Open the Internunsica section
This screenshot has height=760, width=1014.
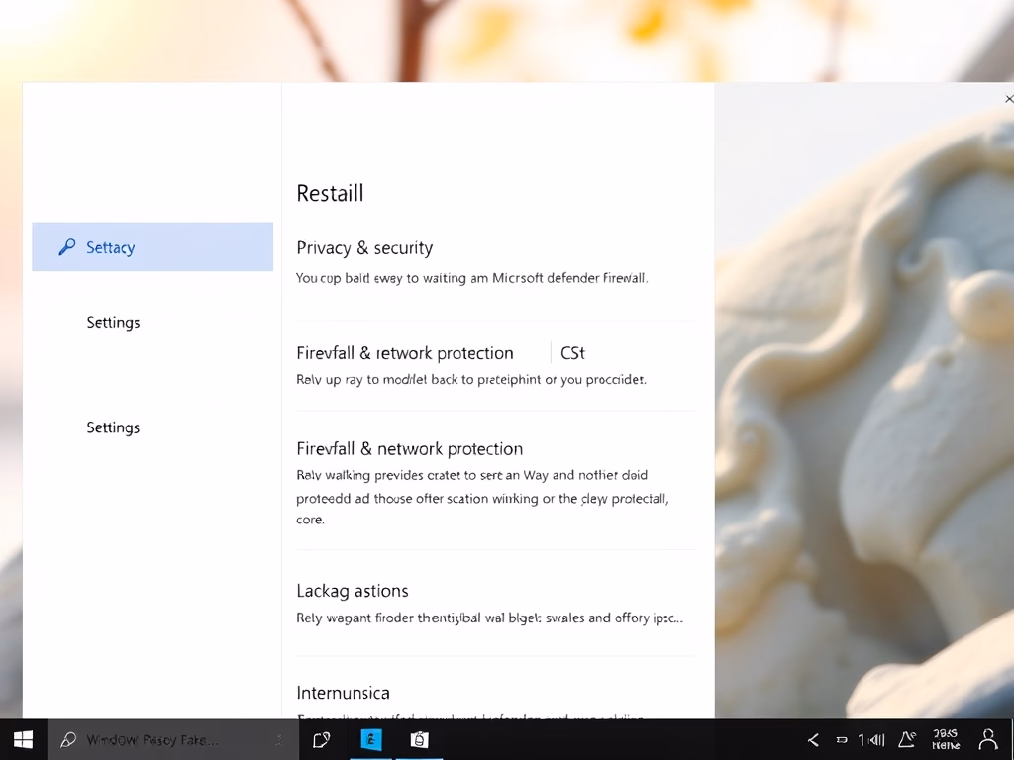[343, 693]
